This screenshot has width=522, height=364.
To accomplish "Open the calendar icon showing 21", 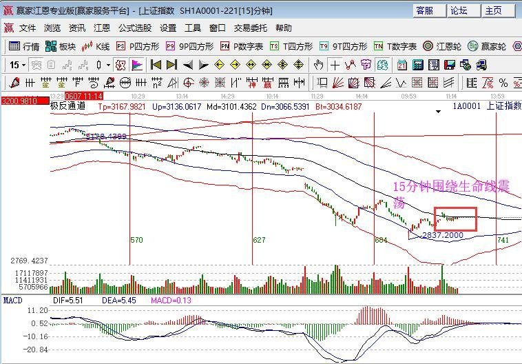I will [401, 65].
